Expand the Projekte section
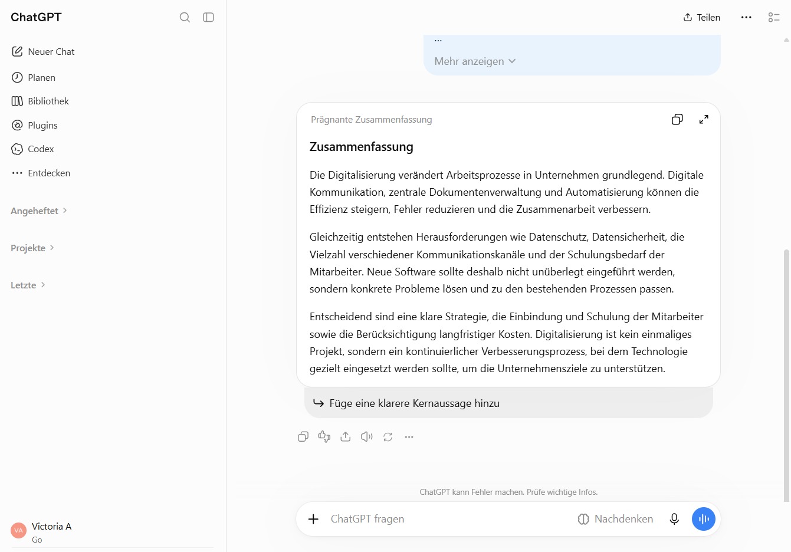This screenshot has height=552, width=791. 32,248
